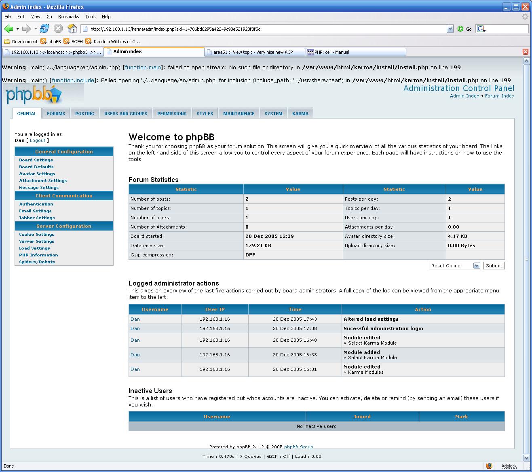Screen dimensions: 532x472
Task: Open the browser Home page icon
Action: click(72, 29)
